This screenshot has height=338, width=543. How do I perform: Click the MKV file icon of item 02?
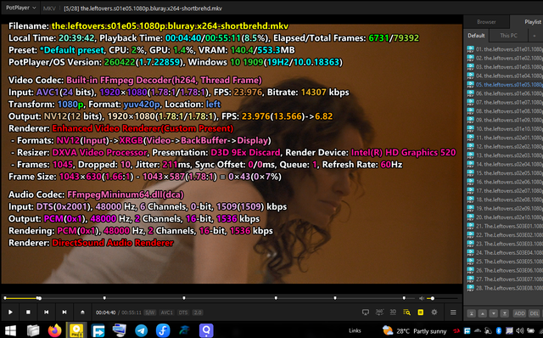470,58
